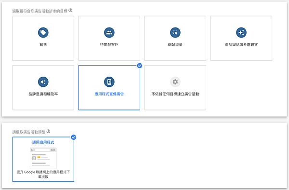Click the 產品與品牌考慮觀望 sparkle icon
Viewport: 289px width, 190px height.
(241, 32)
